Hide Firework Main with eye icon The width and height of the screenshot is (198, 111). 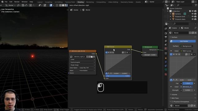[192, 19]
